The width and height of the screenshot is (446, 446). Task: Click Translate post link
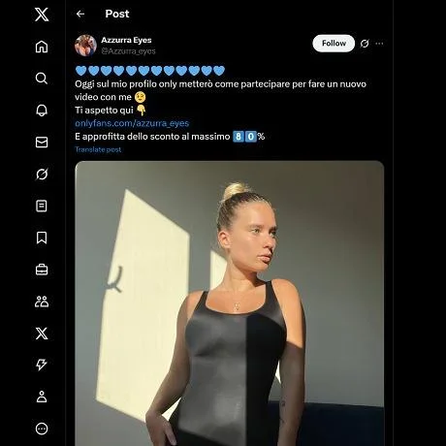[98, 149]
